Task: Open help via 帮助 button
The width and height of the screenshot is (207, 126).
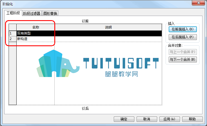Action: coord(192,119)
